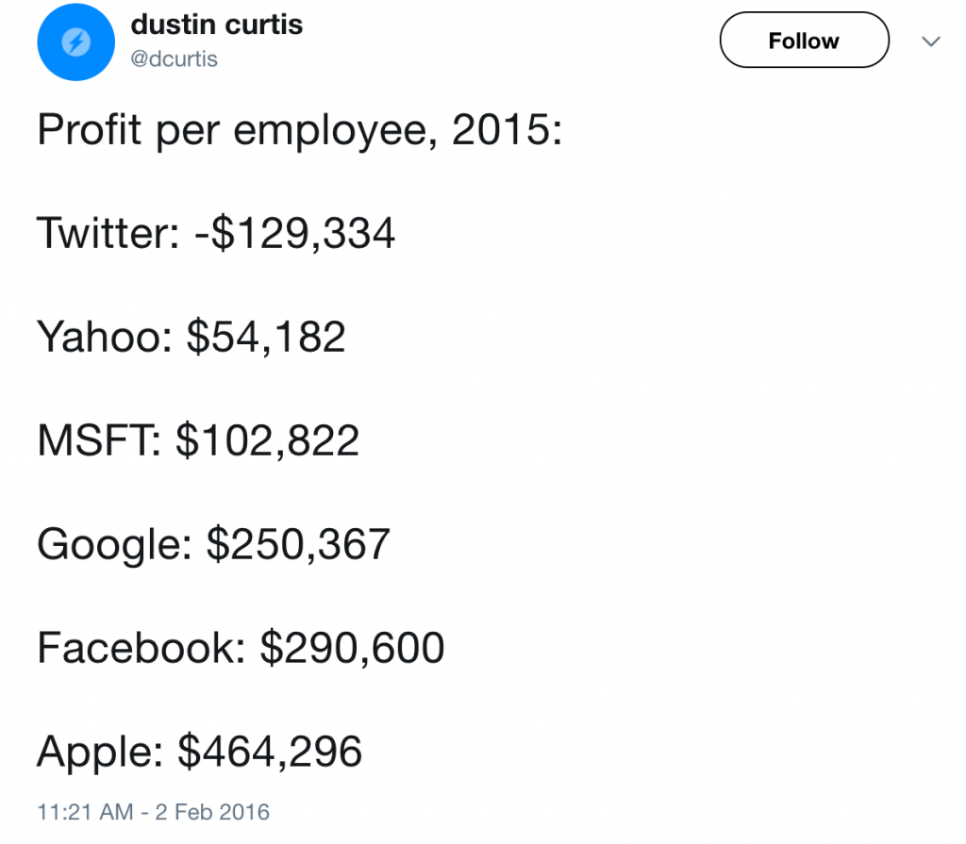Screen dimensions: 966x844
Task: Expand the tweet options chevron
Action: coord(930,41)
